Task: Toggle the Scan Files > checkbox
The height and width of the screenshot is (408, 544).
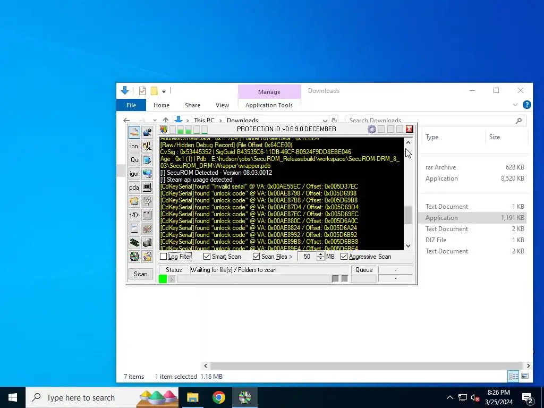Action: (256, 257)
